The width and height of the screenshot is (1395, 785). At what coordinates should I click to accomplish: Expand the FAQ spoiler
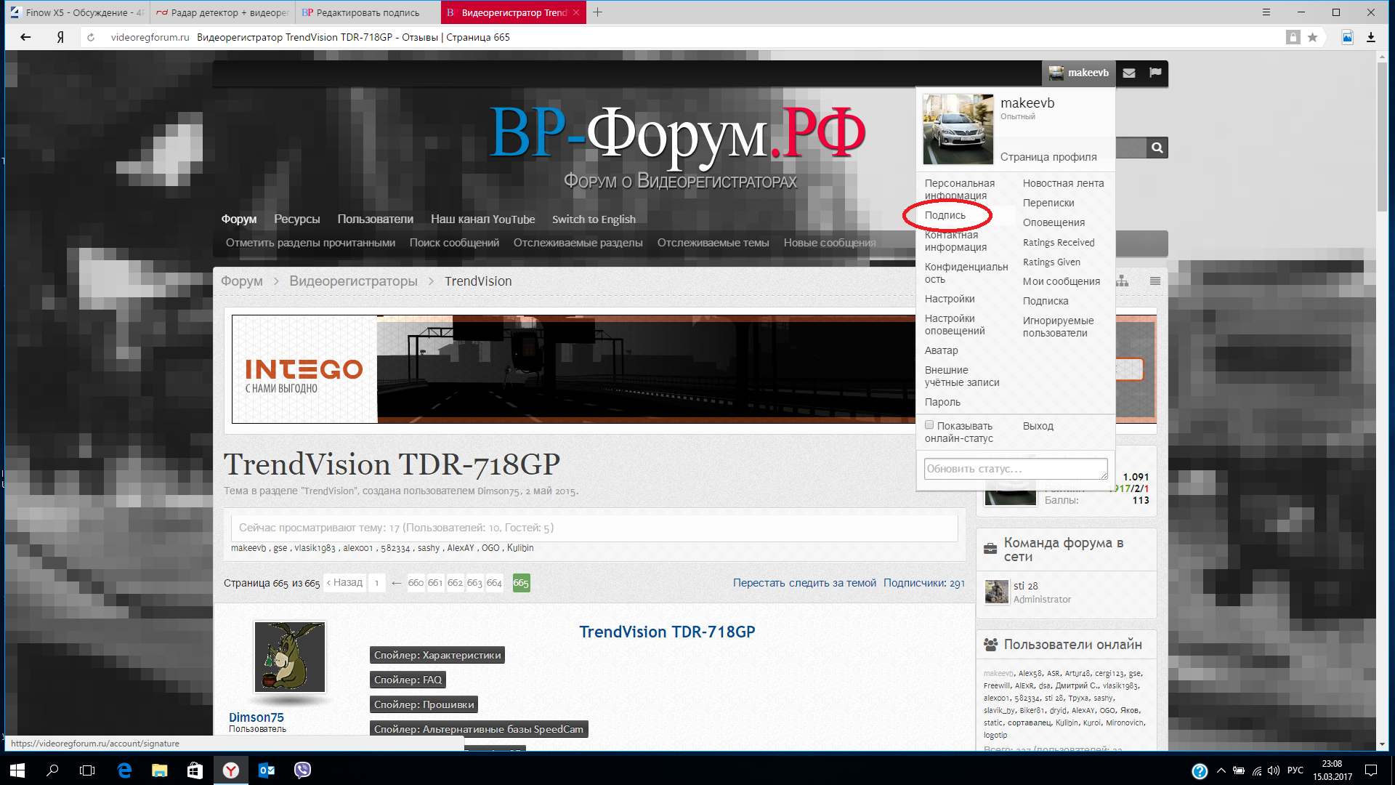click(x=408, y=680)
